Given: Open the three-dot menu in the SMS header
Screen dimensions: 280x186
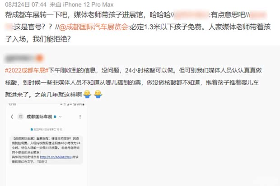Looking at the screenshot, I should (80, 117).
